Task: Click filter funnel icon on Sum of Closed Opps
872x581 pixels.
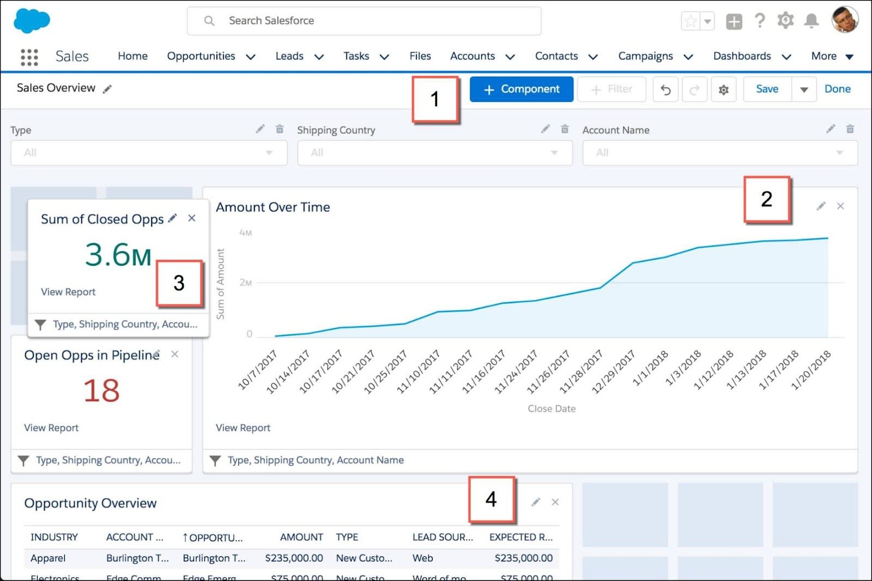Action: point(40,325)
